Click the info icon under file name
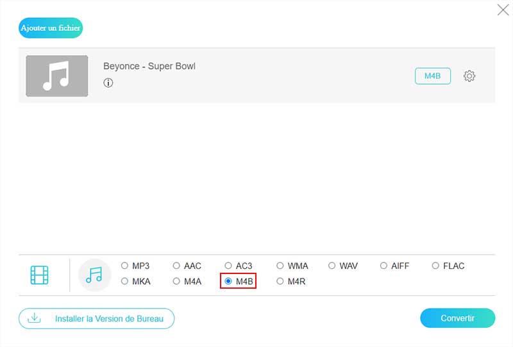The width and height of the screenshot is (513, 347). coord(108,83)
